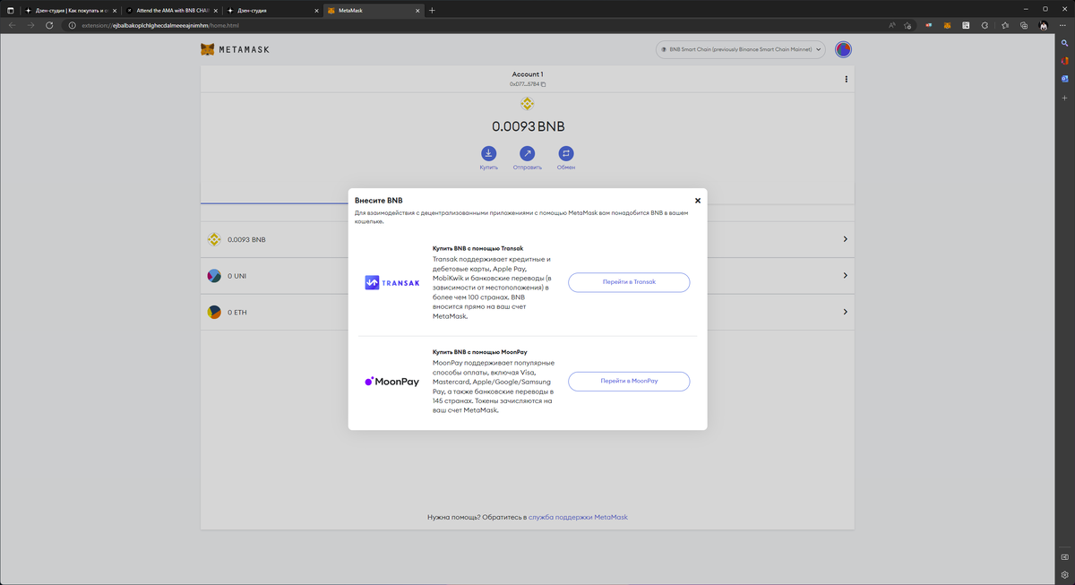1075x585 pixels.
Task: Click the Отправить (send) arrow icon
Action: pyautogui.click(x=527, y=153)
